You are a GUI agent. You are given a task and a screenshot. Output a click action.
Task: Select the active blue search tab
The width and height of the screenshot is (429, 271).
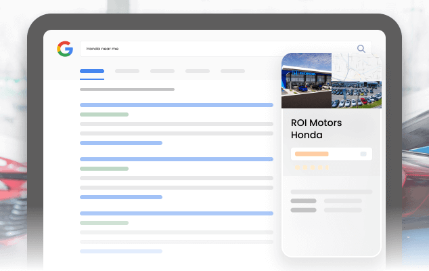click(92, 71)
